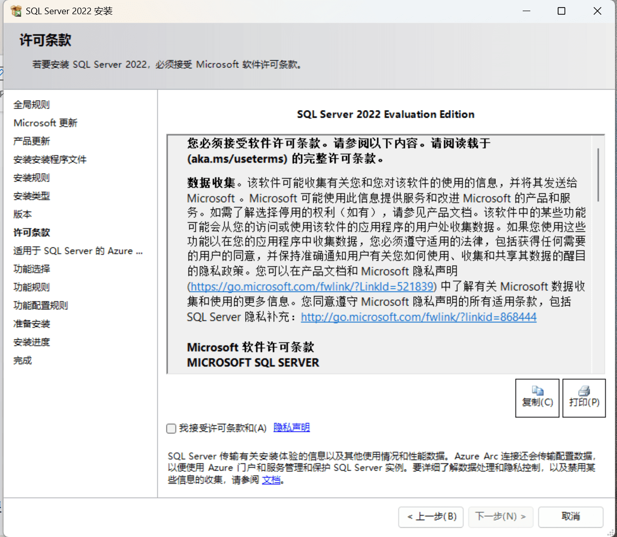
Task: Select 安装类型 step in sidebar
Action: click(x=31, y=196)
